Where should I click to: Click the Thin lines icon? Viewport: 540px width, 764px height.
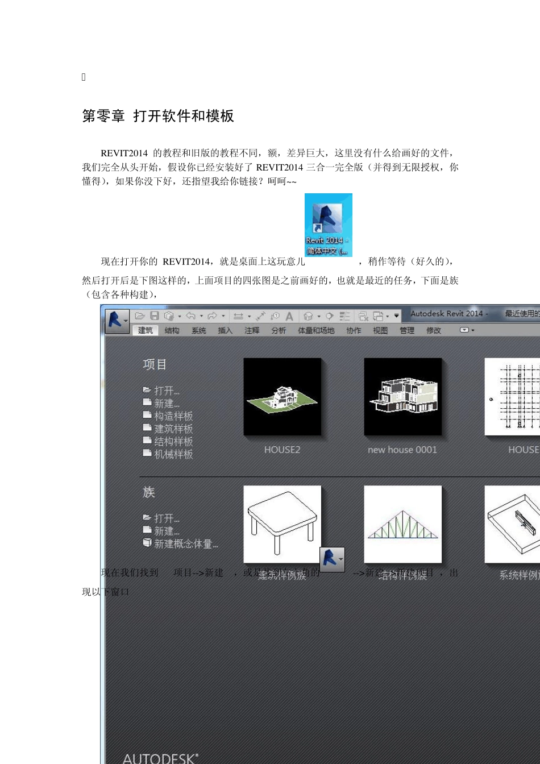pyautogui.click(x=344, y=316)
